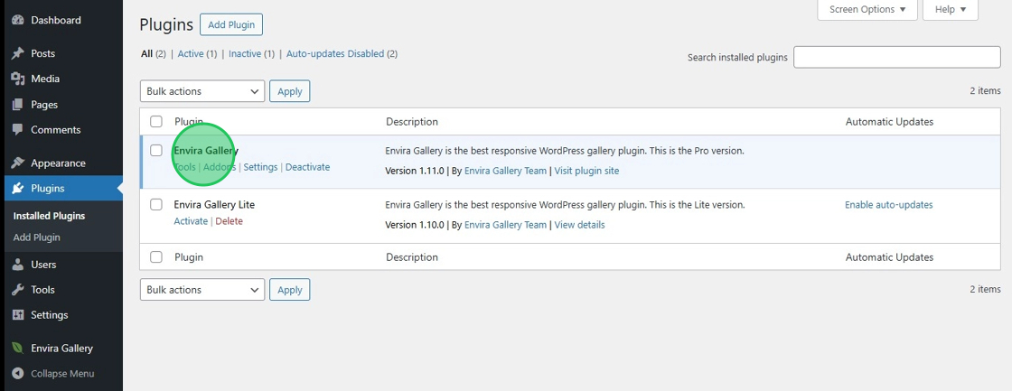
Task: Toggle select-all checkbox in table header
Action: 156,122
